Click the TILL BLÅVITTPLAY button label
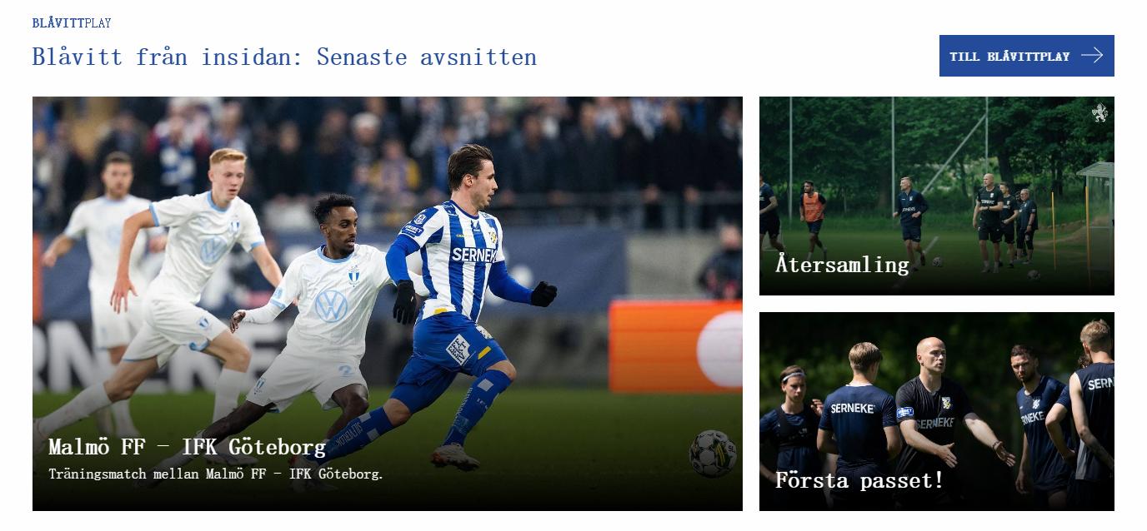1147x531 pixels. (1009, 57)
